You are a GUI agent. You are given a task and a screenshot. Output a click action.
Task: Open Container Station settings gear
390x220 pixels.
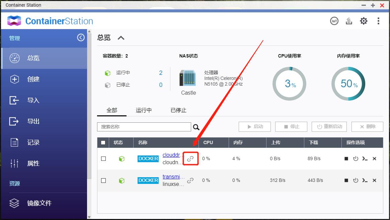364,20
